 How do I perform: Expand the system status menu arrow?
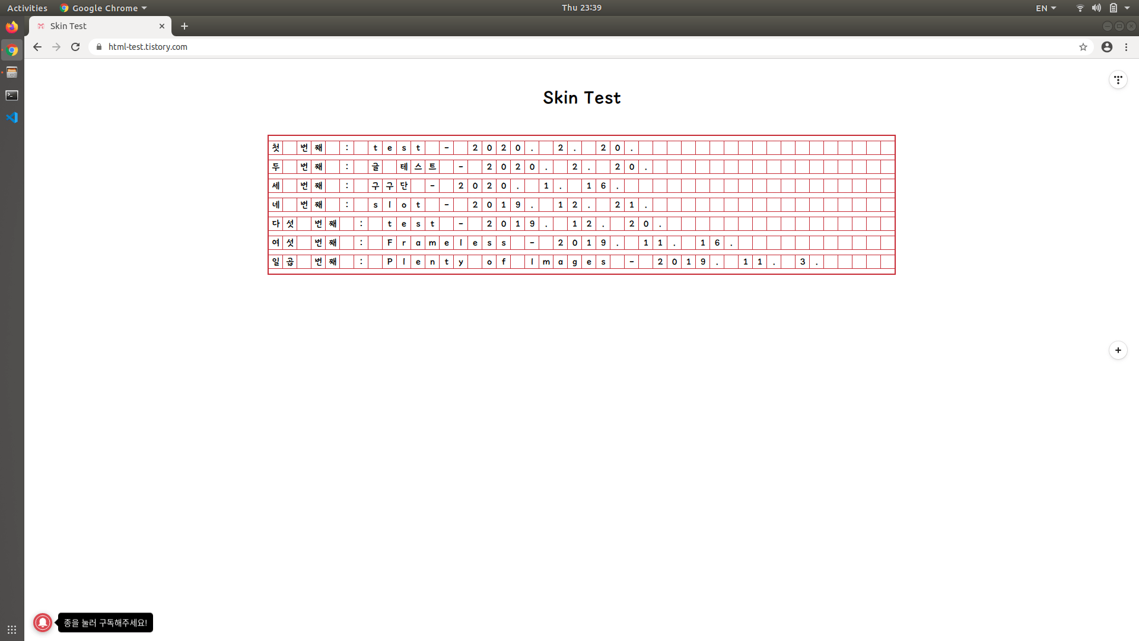coord(1127,8)
